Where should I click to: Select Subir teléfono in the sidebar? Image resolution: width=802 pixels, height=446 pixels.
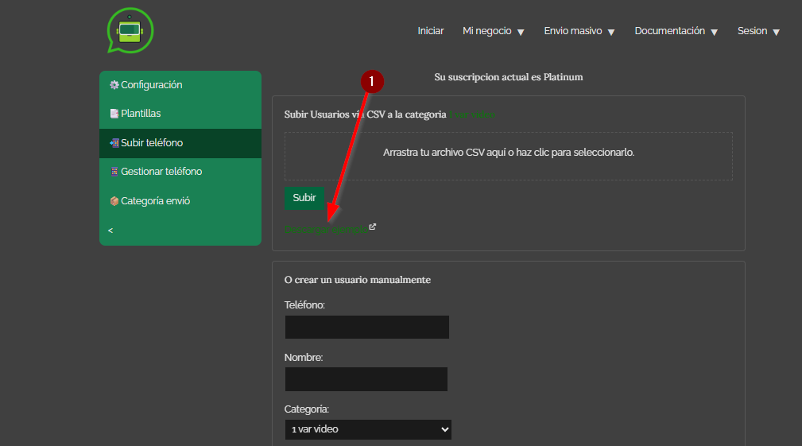point(180,143)
